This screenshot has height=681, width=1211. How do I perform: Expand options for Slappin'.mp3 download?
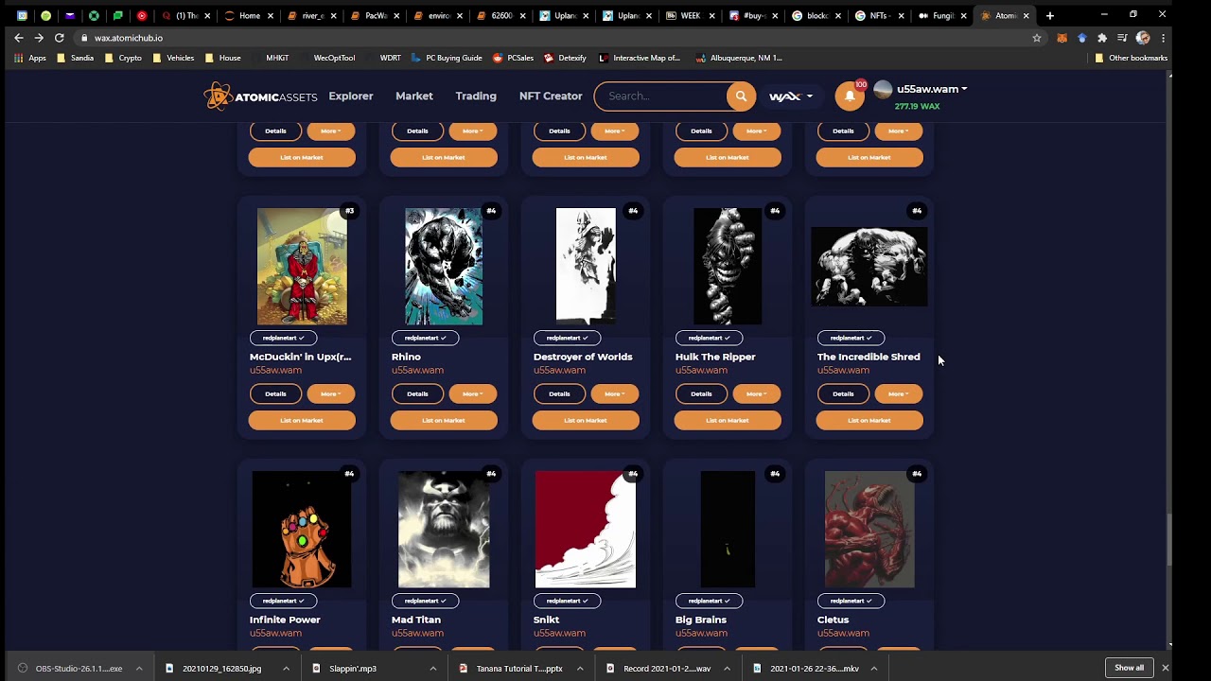(x=432, y=669)
